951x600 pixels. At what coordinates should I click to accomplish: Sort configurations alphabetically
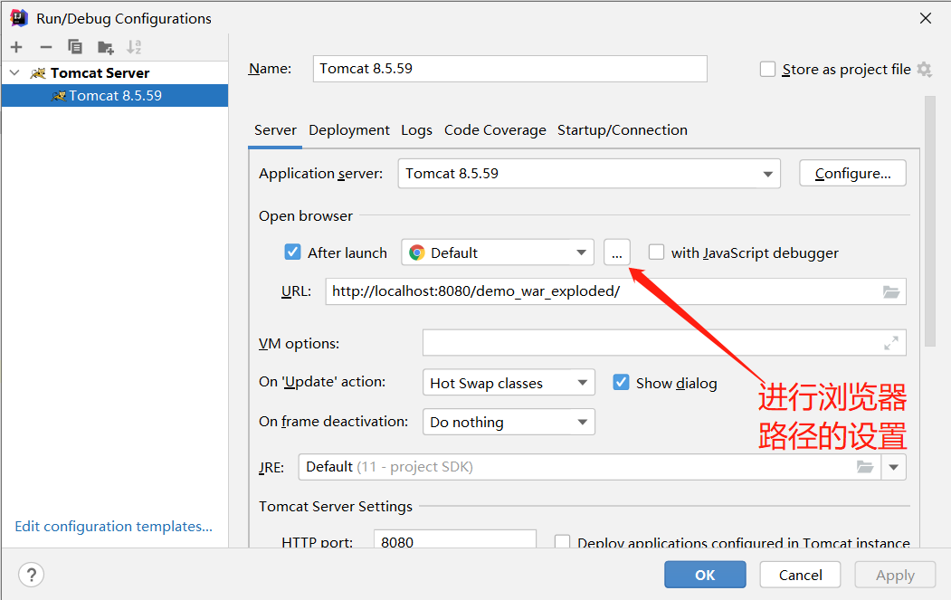pos(133,47)
